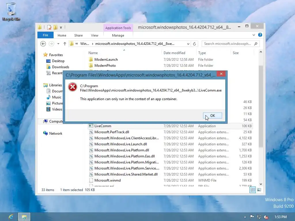Open Explorer Help question mark
The image size is (295, 221).
click(x=260, y=35)
